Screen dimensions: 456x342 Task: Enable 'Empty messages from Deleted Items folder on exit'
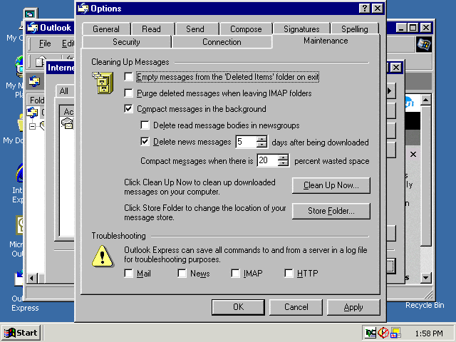(x=128, y=77)
